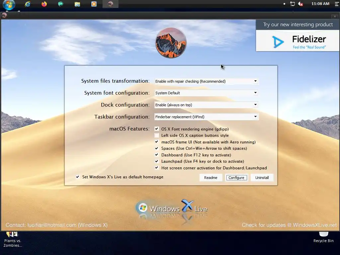
Task: Open the Recycle Bin desktop icon
Action: point(323,237)
